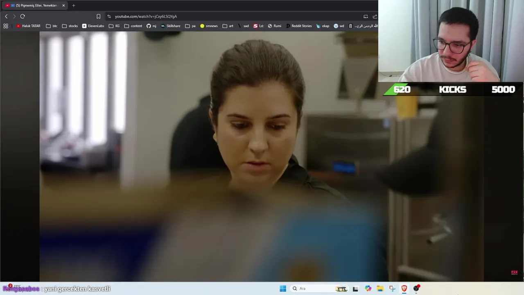Open the ElevenLabs bookmark

tap(93, 26)
